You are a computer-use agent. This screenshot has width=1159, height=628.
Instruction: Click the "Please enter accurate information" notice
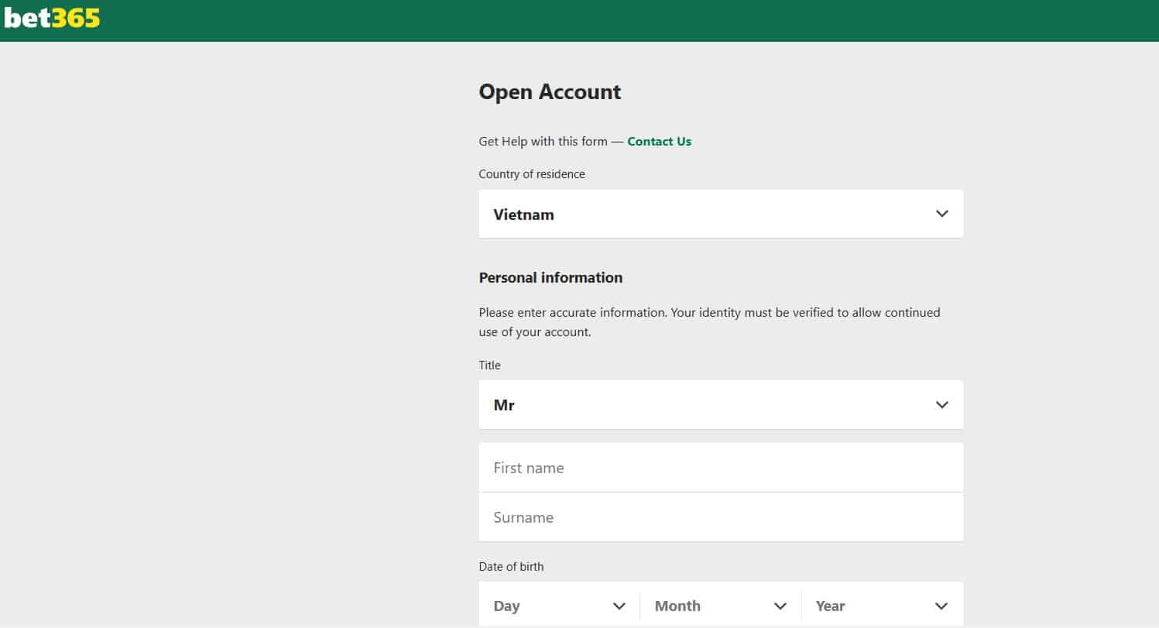tap(709, 322)
